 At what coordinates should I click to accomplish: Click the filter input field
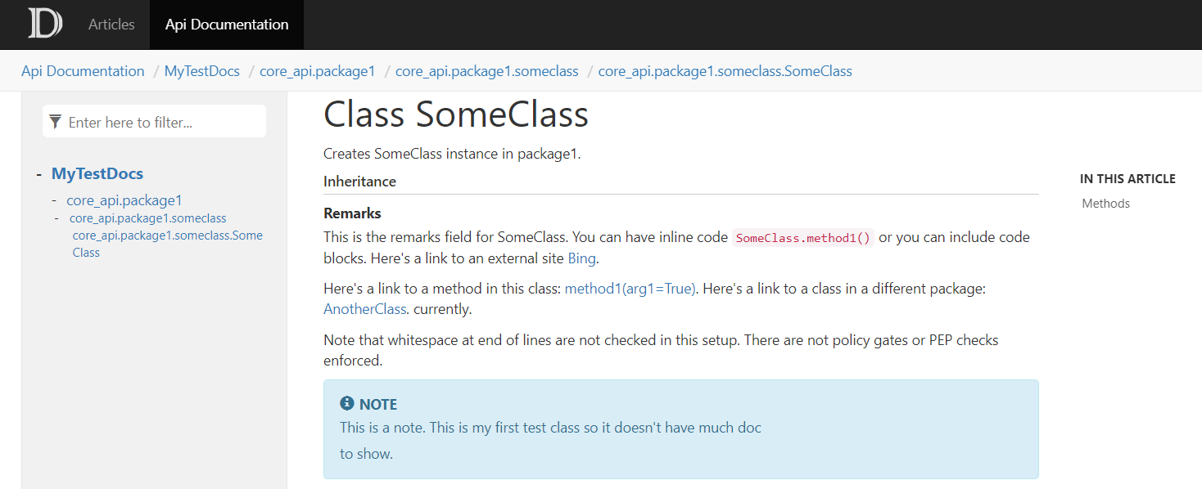pyautogui.click(x=154, y=122)
